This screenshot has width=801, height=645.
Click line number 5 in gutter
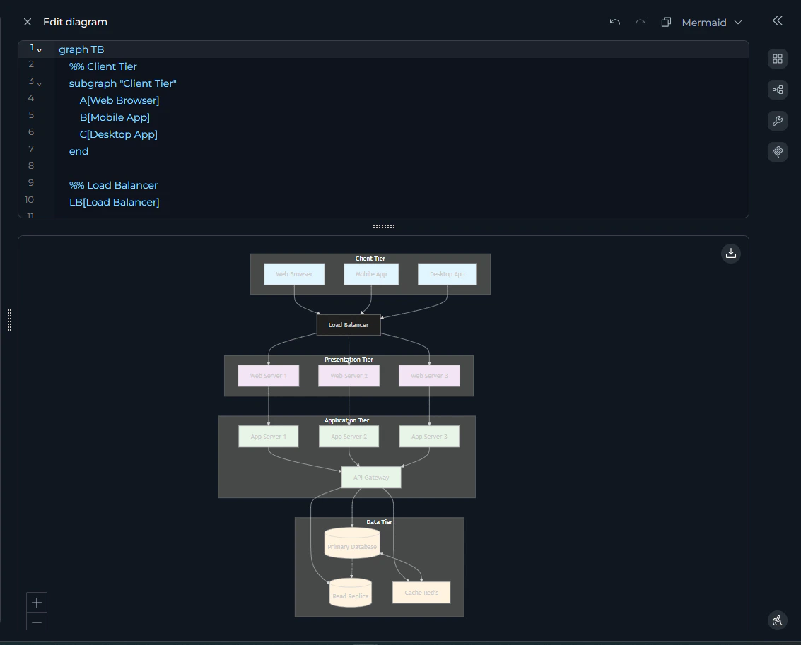pos(31,115)
